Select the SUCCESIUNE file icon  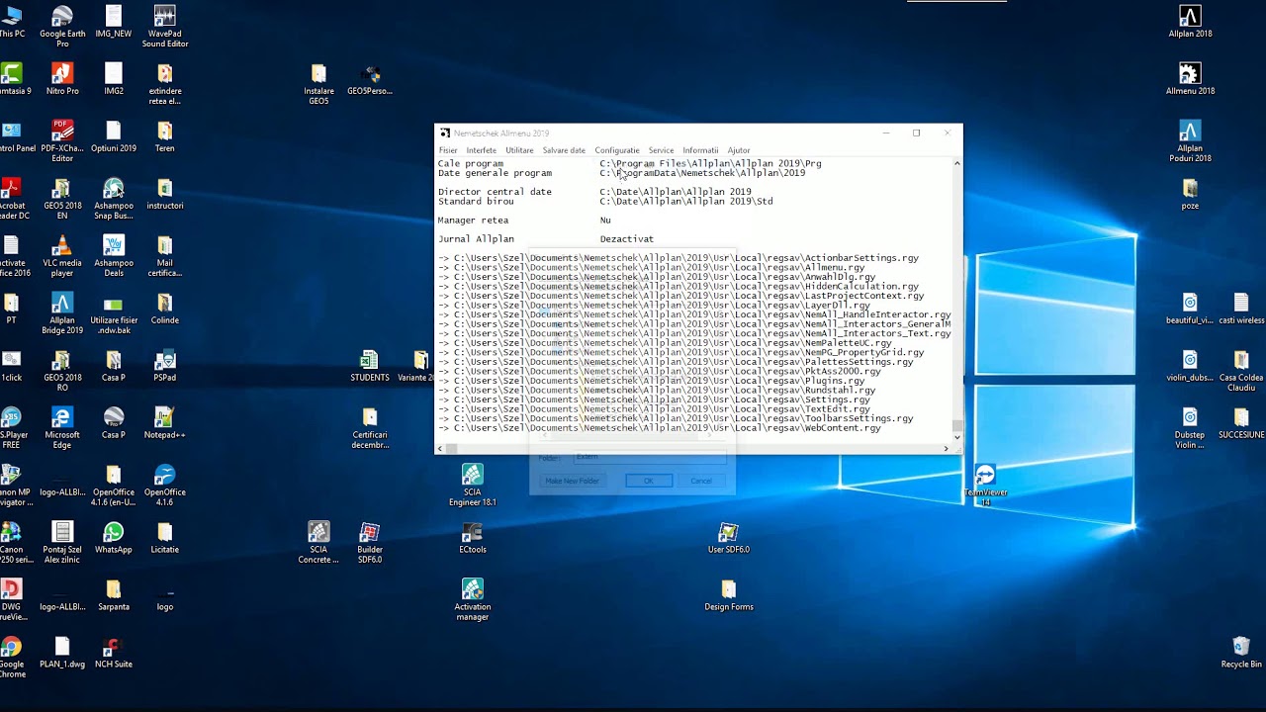1241,423
